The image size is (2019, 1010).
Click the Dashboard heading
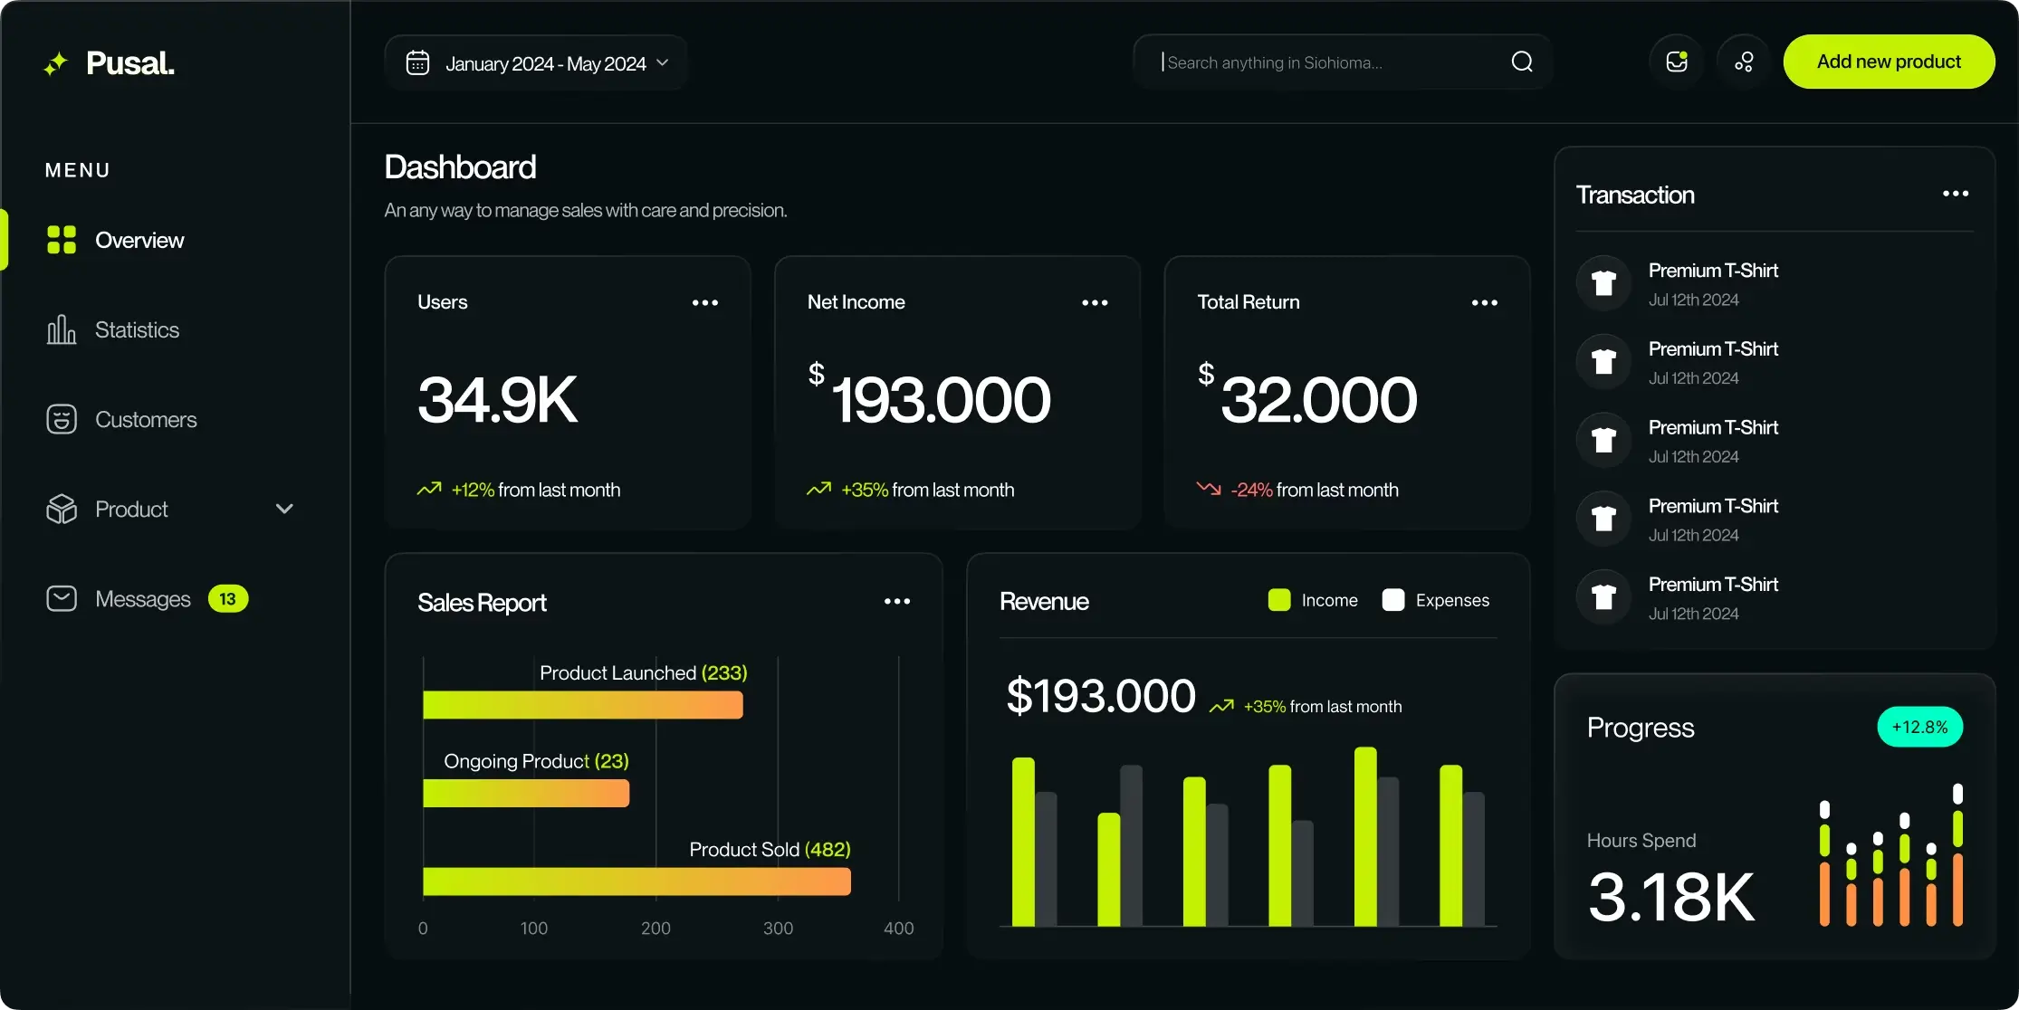pos(460,167)
